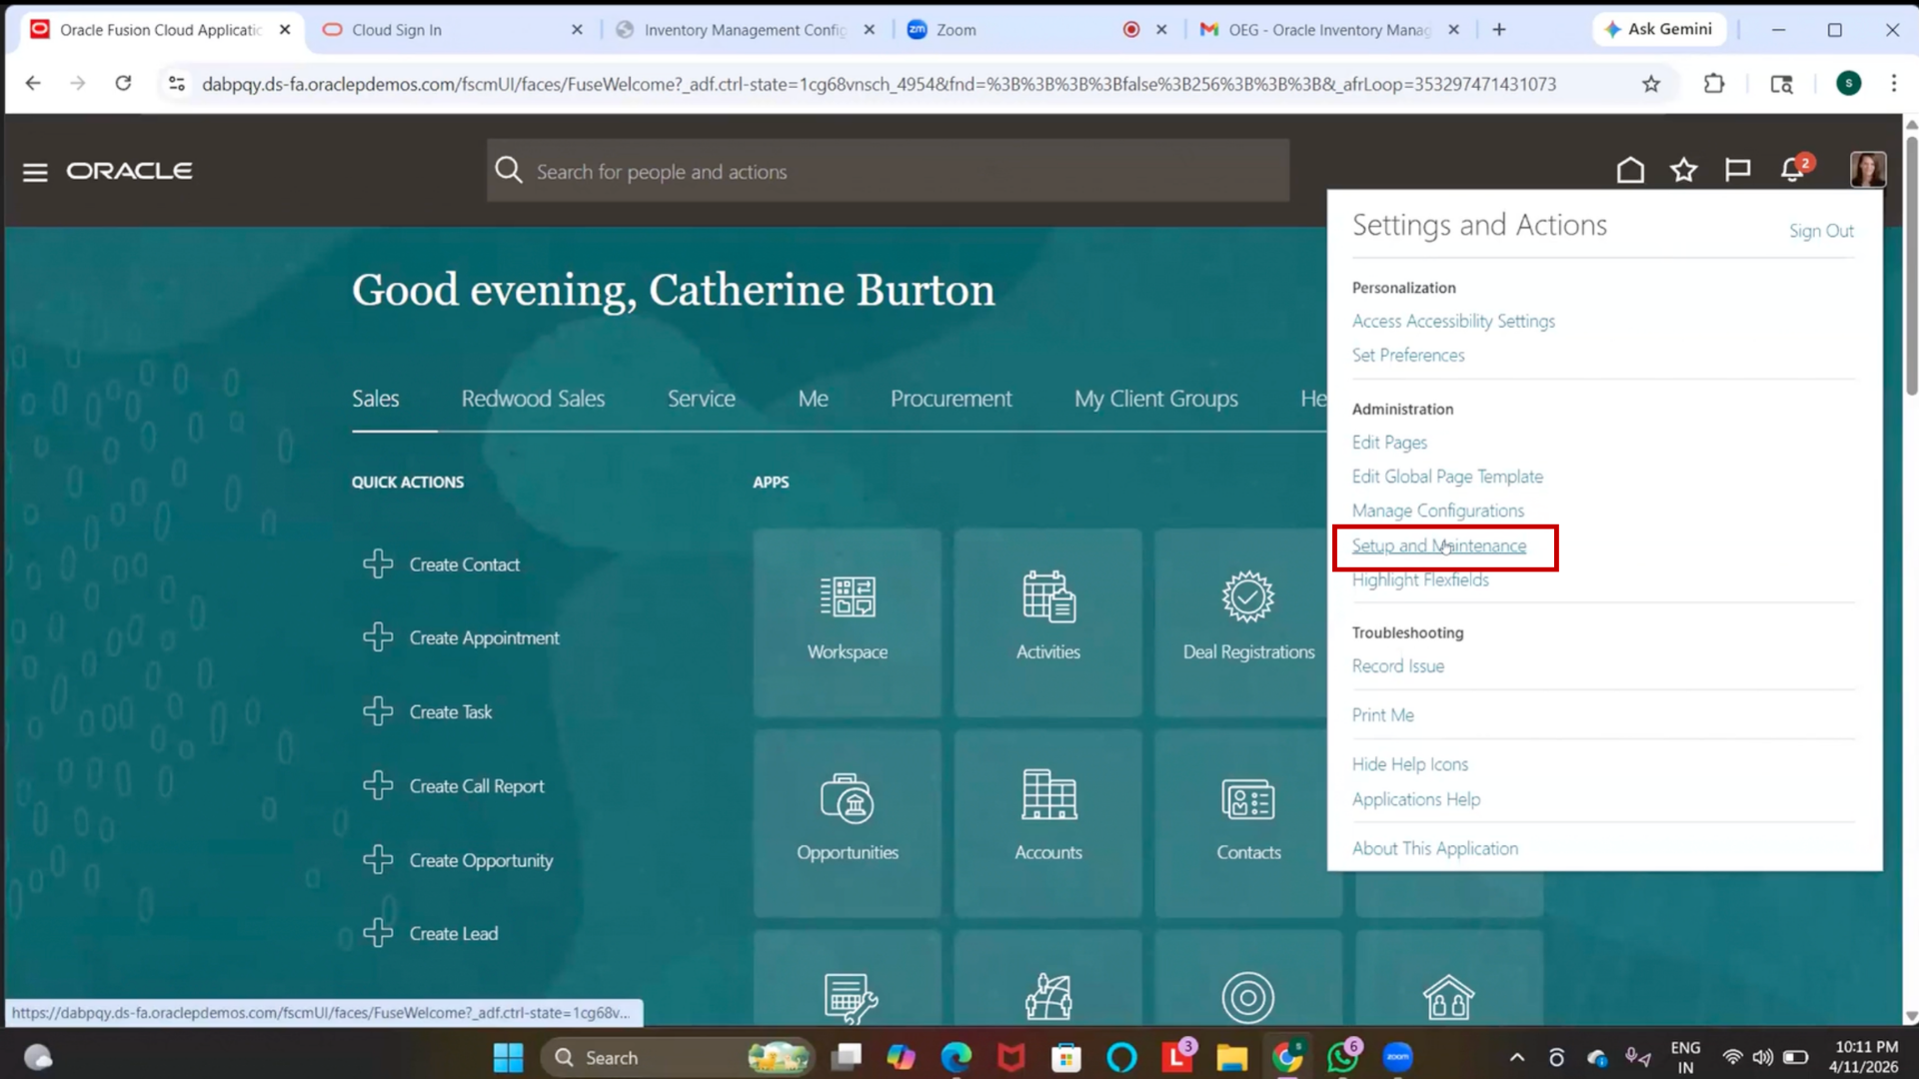Click the plus icon for Create Contact
The width and height of the screenshot is (1919, 1079).
[378, 564]
